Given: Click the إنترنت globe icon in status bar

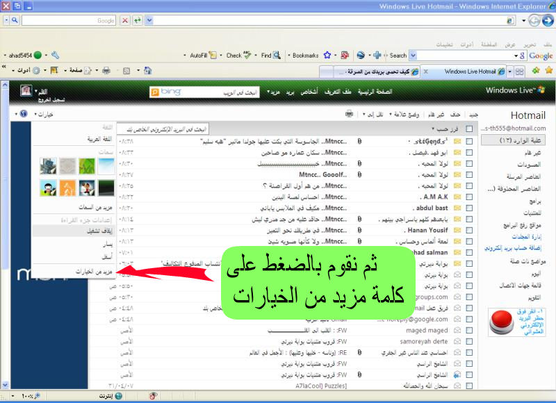Looking at the screenshot, I should coord(119,396).
